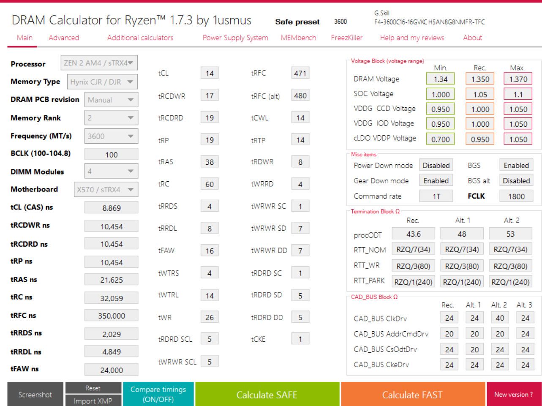Click the tRDWR value 8
This screenshot has width=542, height=406.
[x=300, y=162]
